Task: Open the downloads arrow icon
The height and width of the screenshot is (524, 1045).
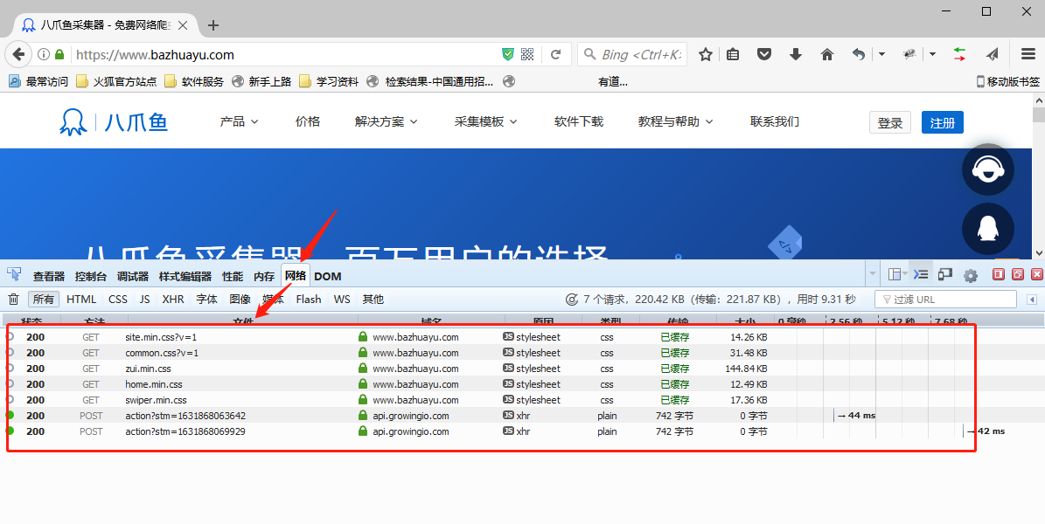Action: [x=796, y=55]
